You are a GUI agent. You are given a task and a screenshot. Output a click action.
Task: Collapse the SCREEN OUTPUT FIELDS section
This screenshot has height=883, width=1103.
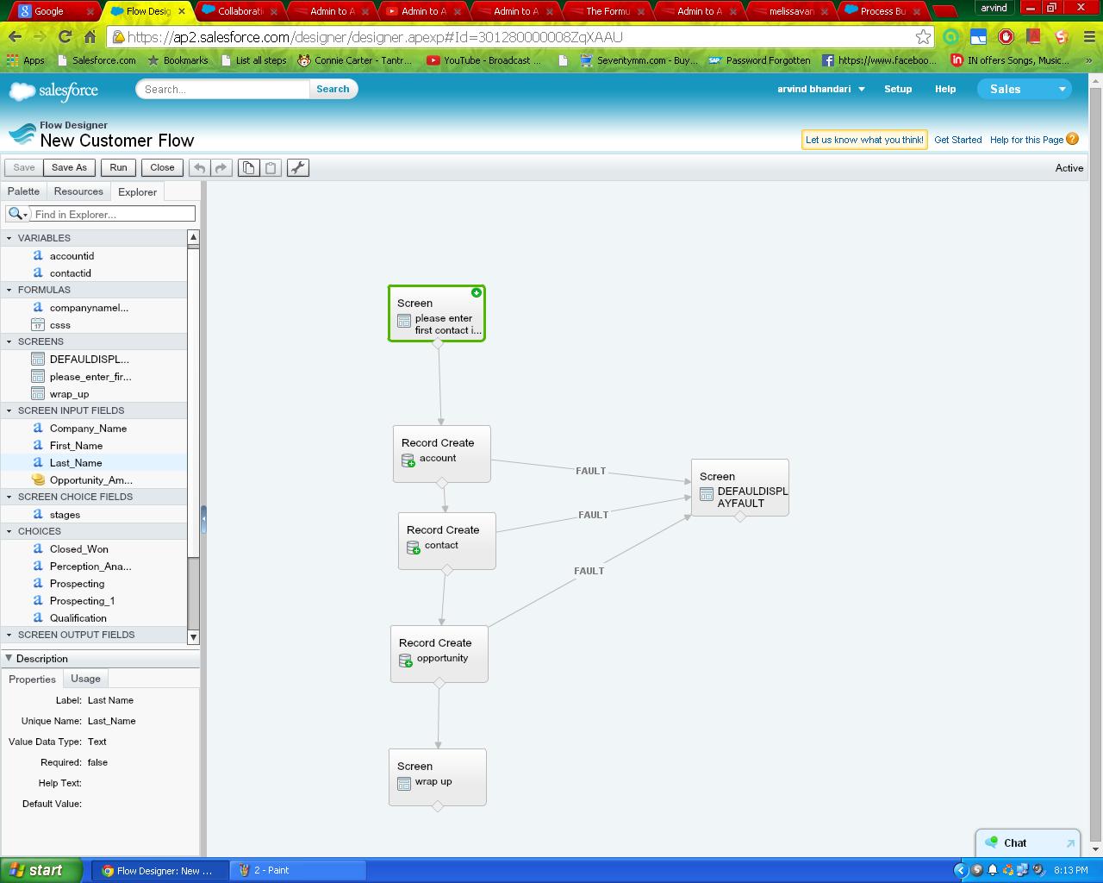click(x=9, y=635)
